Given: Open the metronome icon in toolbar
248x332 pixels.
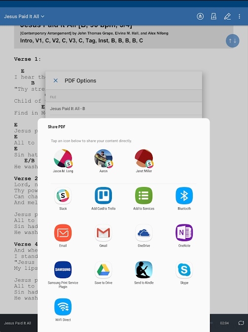Looking at the screenshot, I should tap(213, 16).
